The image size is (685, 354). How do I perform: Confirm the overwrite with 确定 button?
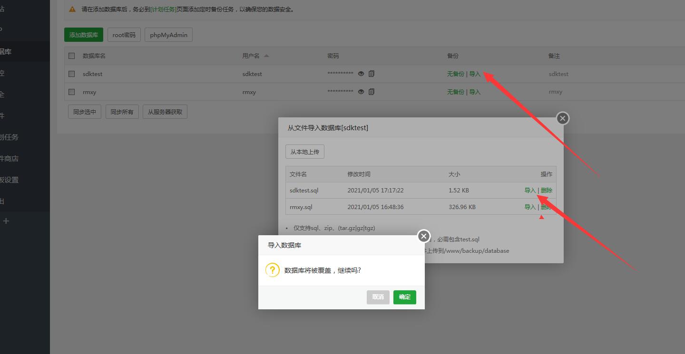[404, 297]
